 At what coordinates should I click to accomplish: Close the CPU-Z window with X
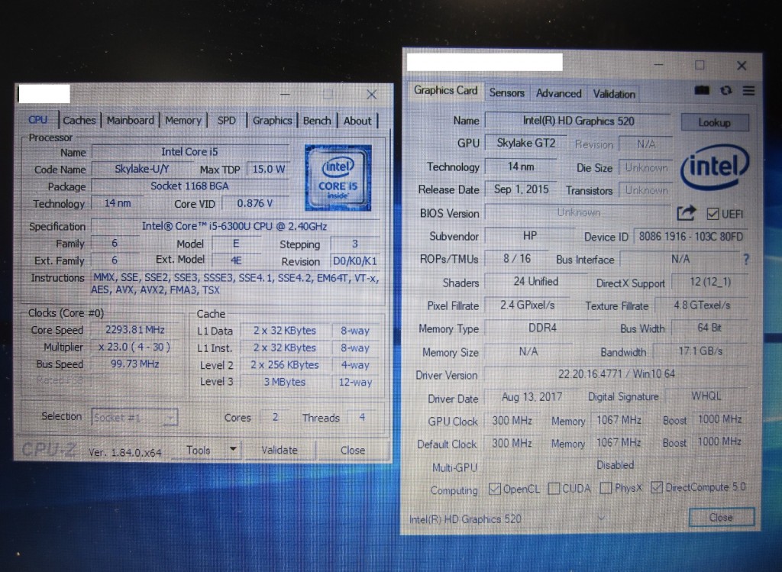[372, 94]
